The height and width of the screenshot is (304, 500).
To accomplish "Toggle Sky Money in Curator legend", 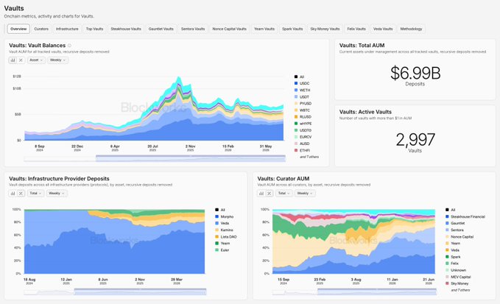I will tap(457, 283).
